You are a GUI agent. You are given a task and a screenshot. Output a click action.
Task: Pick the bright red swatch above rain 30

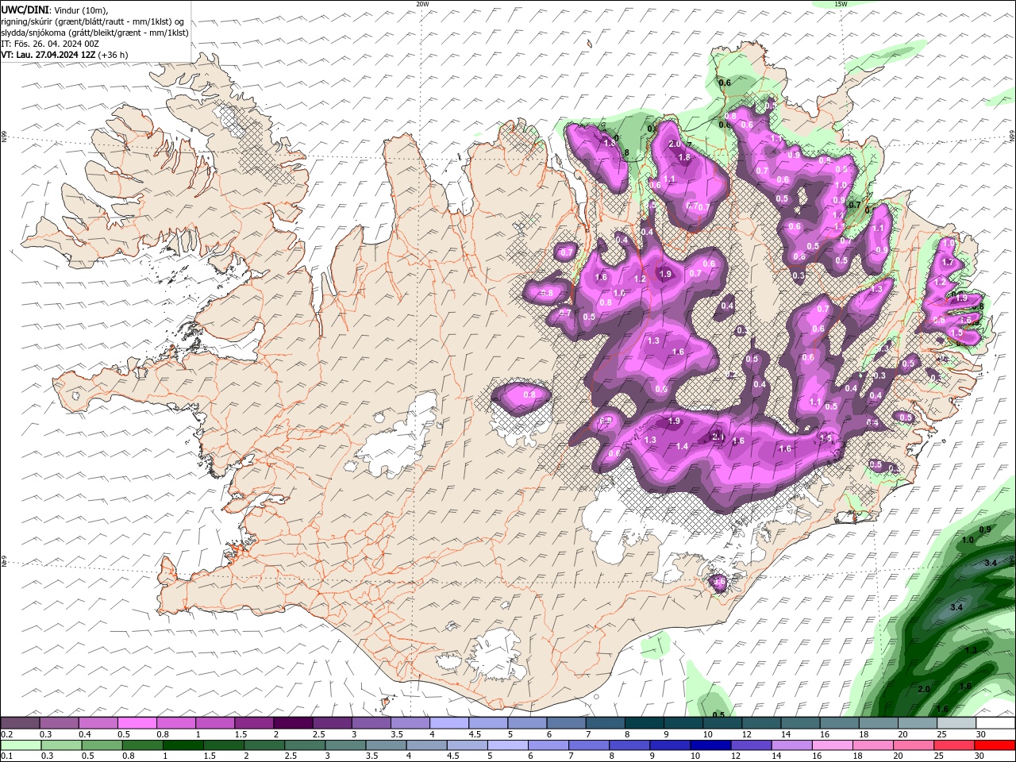[994, 745]
